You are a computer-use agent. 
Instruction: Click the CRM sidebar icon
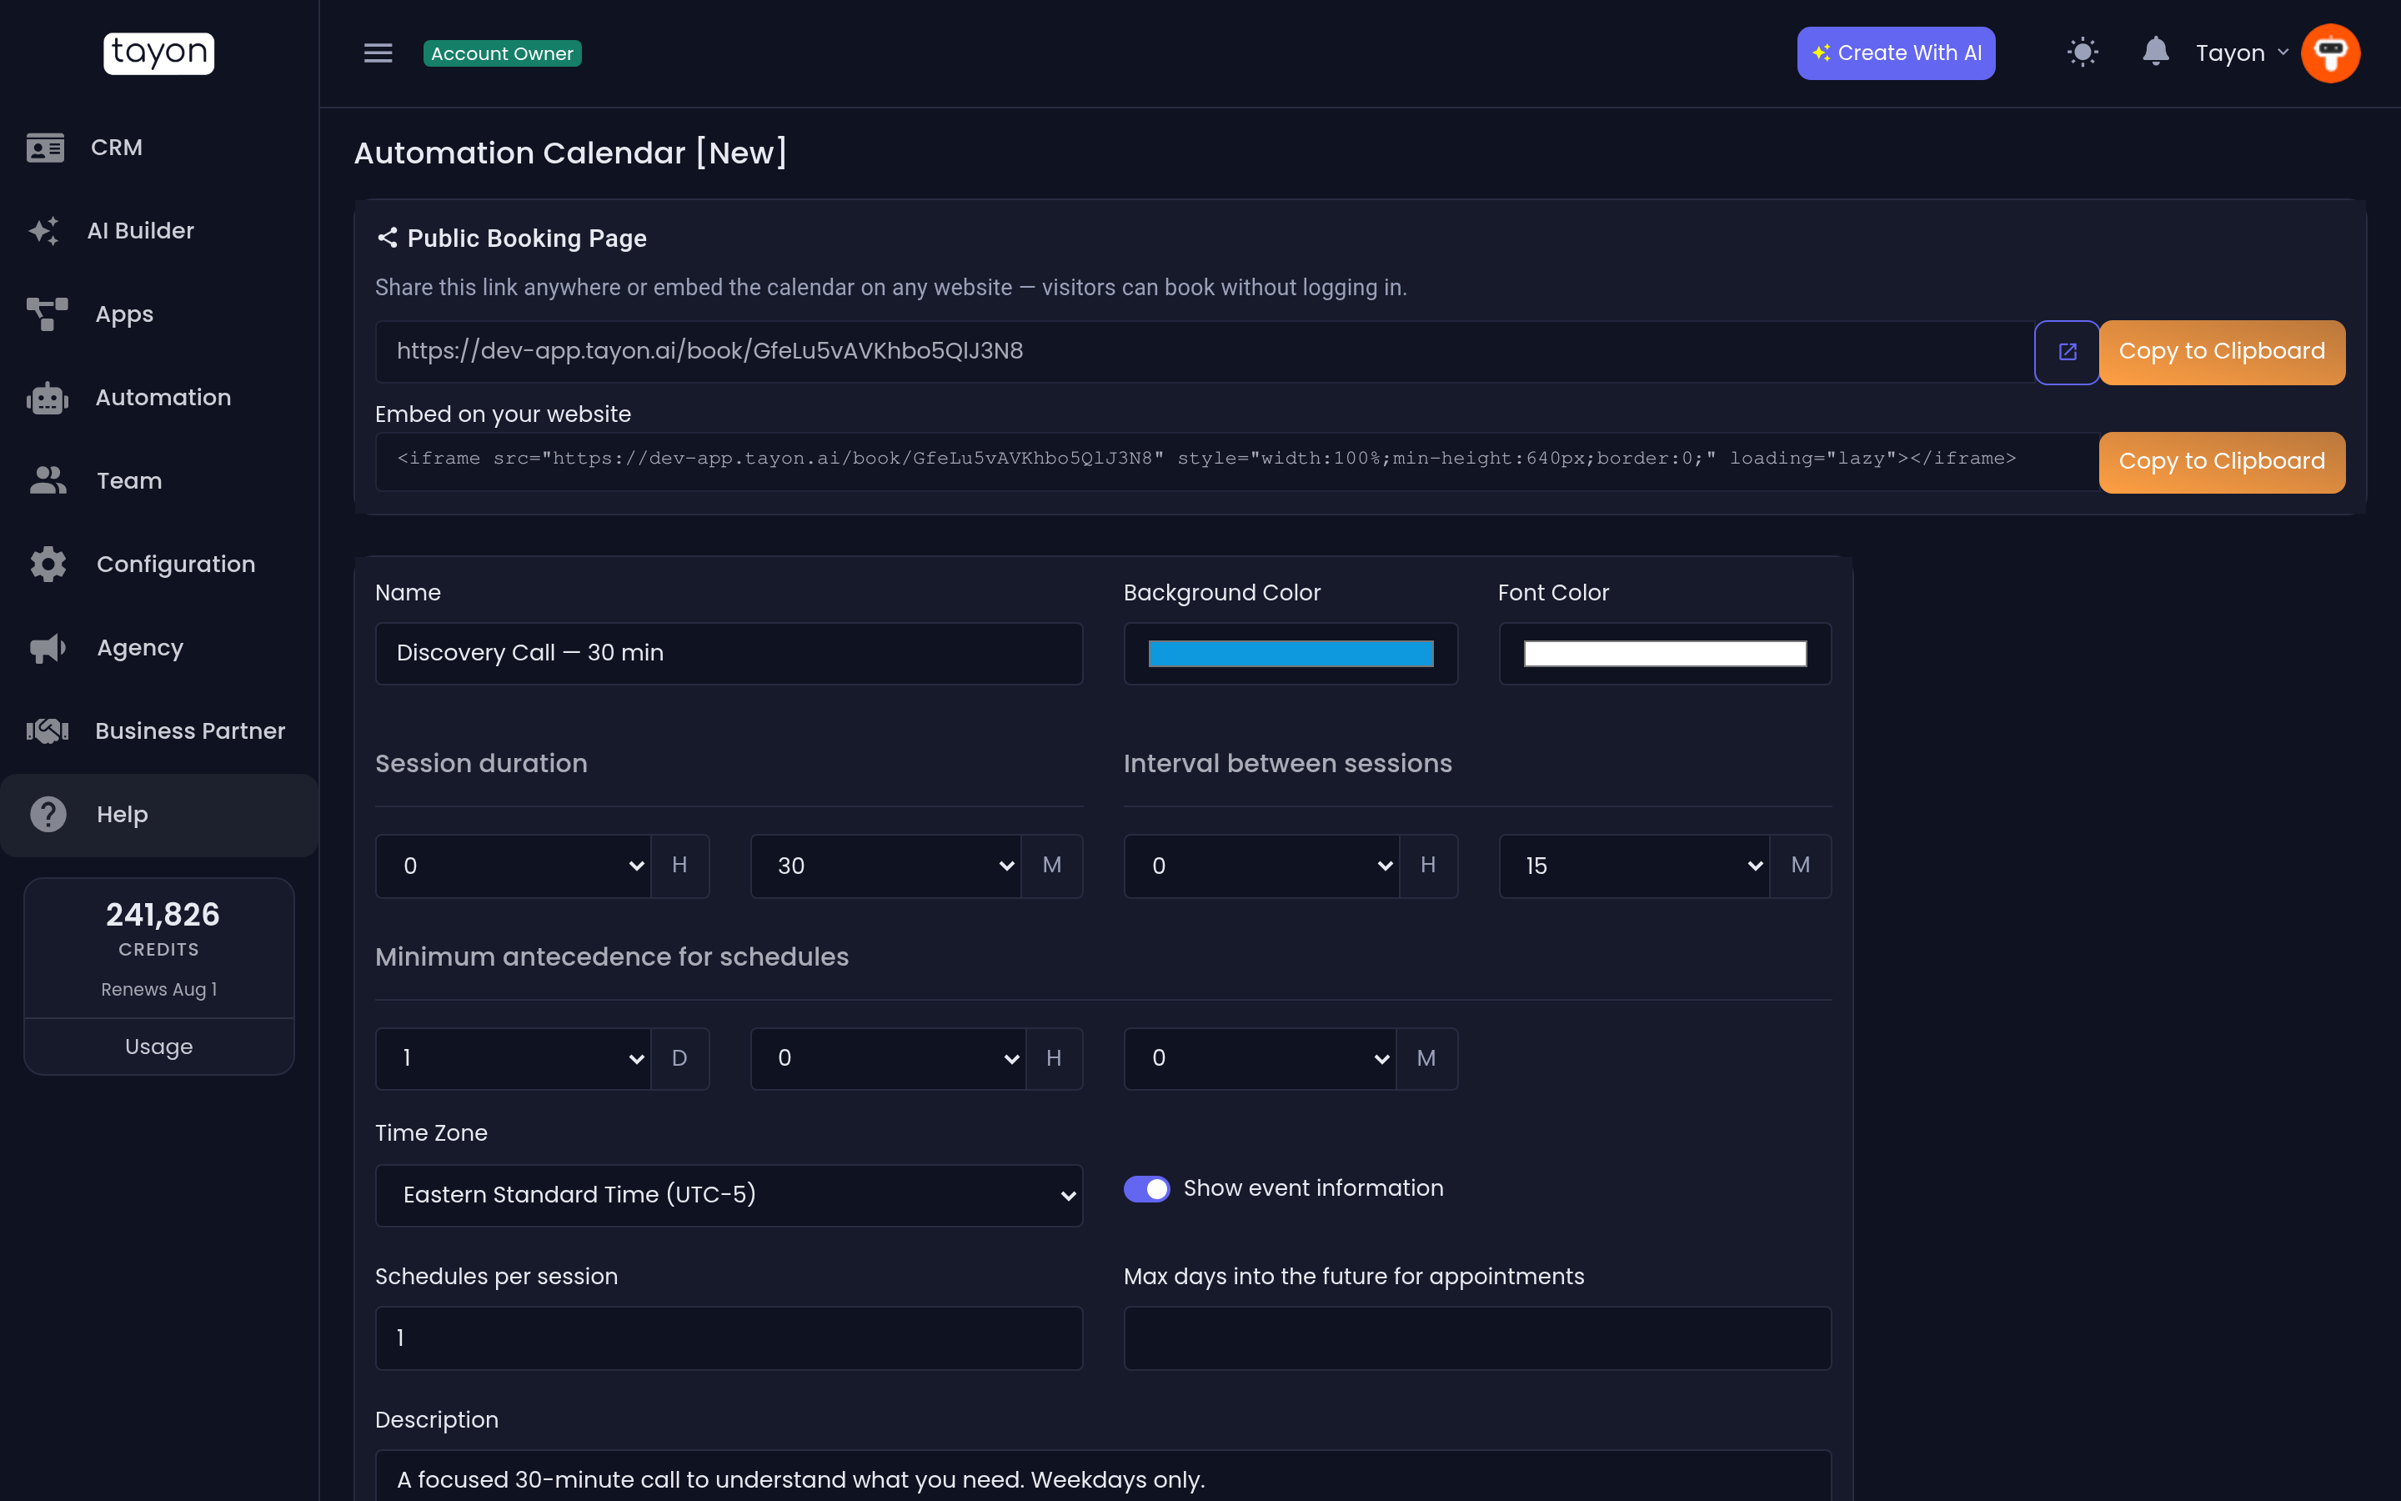coord(46,147)
